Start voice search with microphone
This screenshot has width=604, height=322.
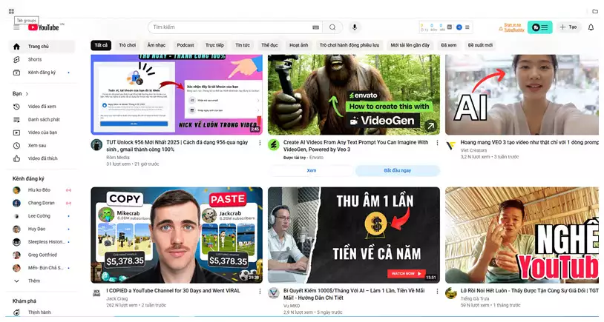click(x=355, y=27)
